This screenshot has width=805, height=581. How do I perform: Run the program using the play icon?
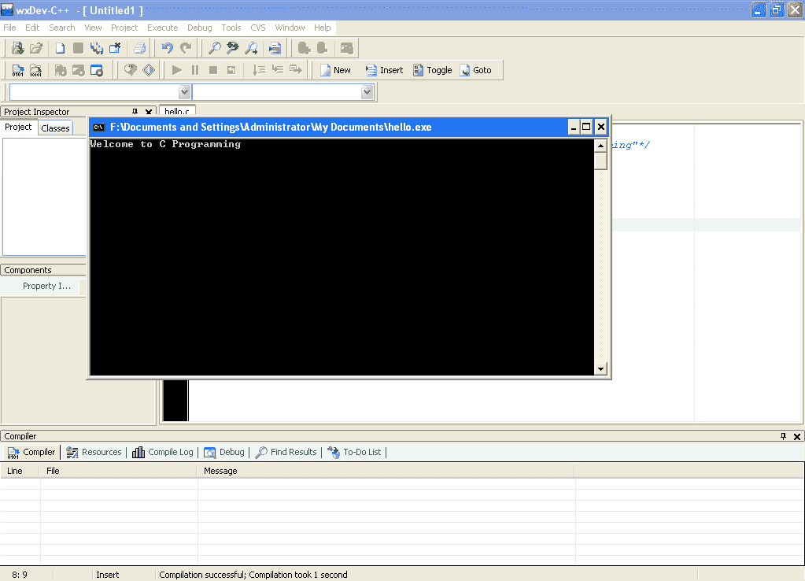point(176,69)
